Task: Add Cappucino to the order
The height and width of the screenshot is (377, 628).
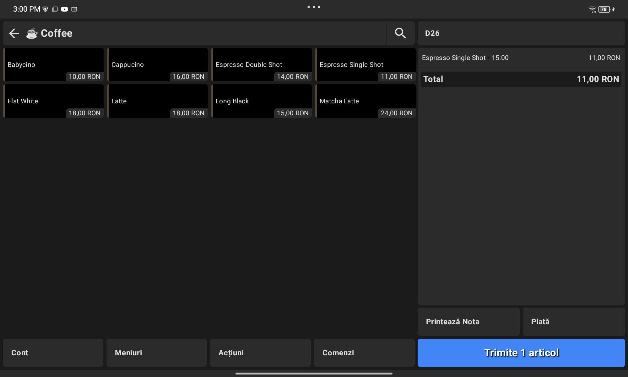Action: point(157,65)
